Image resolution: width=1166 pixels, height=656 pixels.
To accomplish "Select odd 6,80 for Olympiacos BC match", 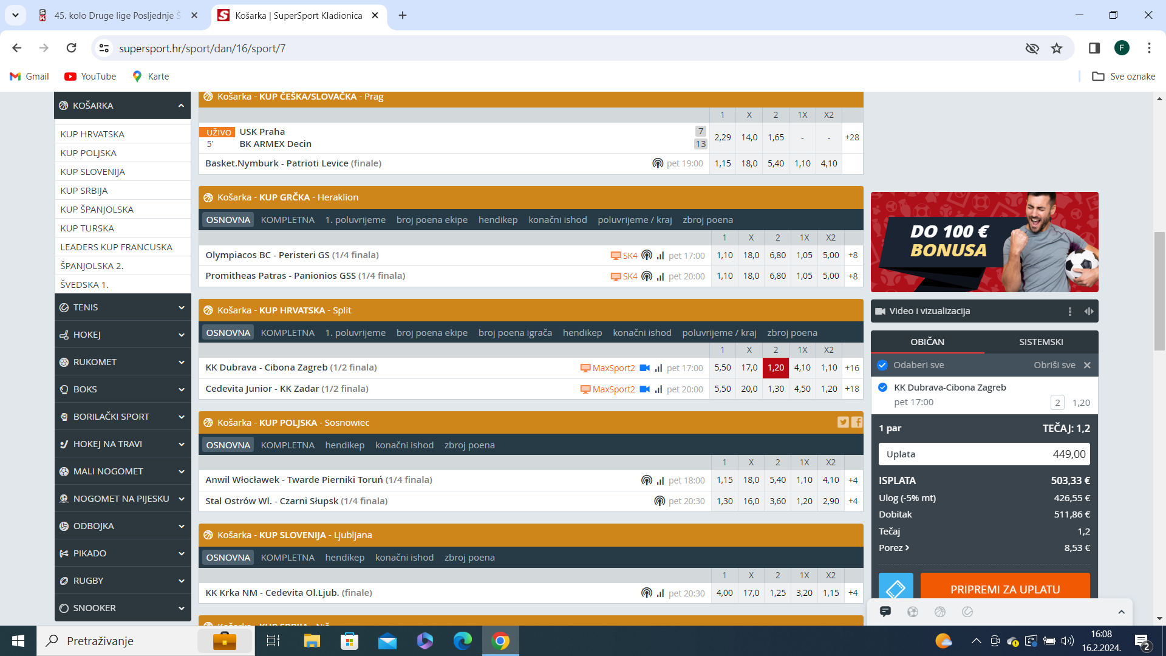I will (x=778, y=256).
